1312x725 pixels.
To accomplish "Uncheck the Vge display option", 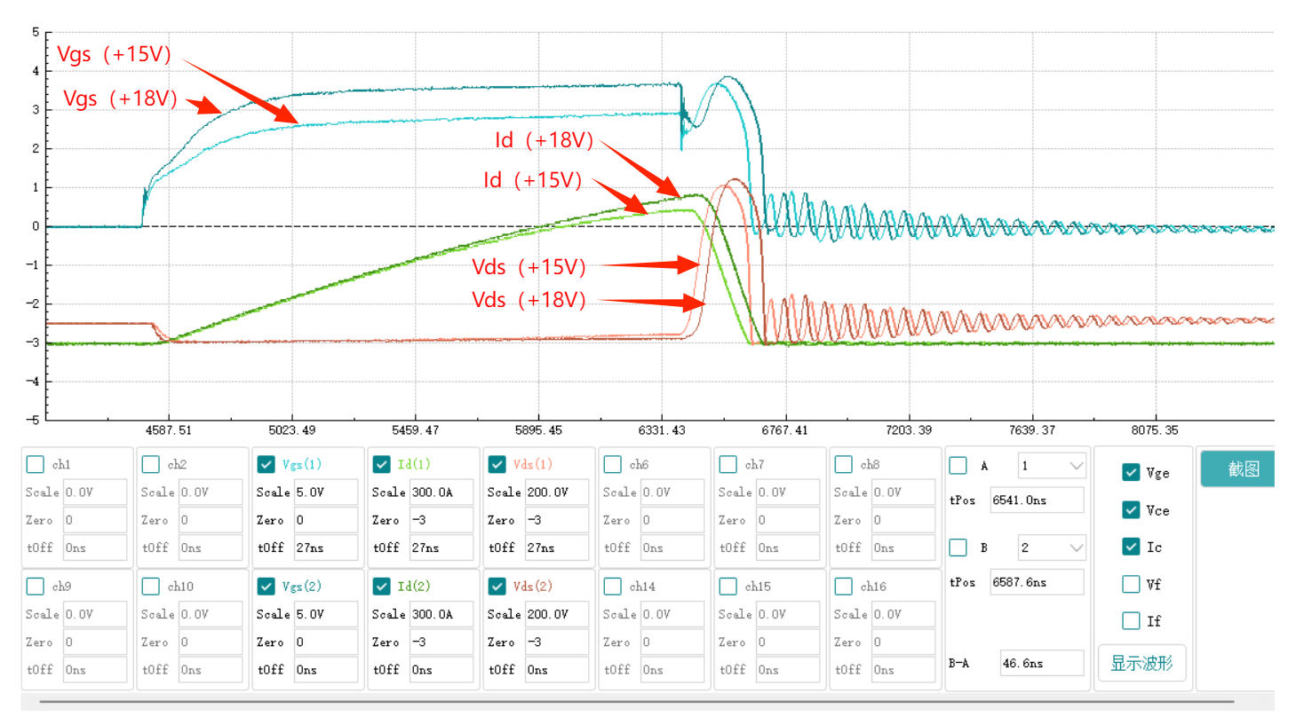I will coord(1130,472).
